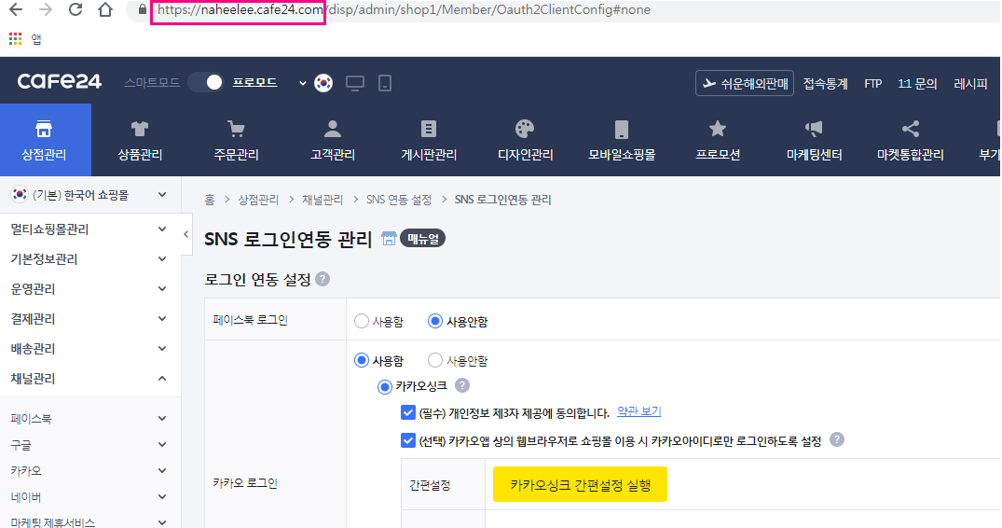Click the browser address bar URL
1002x528 pixels.
pyautogui.click(x=404, y=9)
